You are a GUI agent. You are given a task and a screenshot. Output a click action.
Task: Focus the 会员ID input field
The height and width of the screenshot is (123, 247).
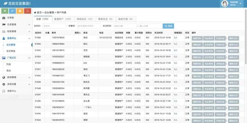[x=54, y=26]
